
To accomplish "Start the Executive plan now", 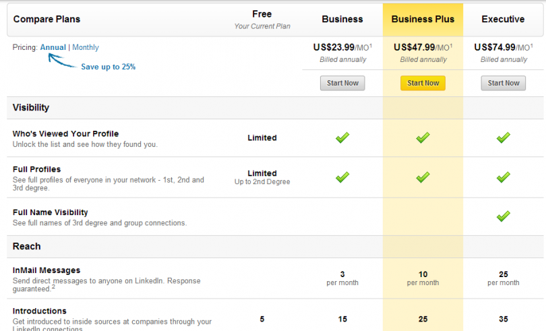I will 503,83.
